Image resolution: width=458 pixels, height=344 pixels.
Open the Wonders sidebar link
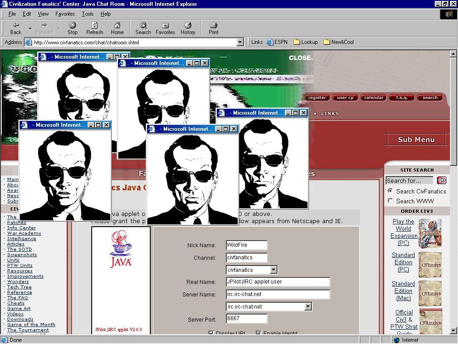(x=18, y=281)
